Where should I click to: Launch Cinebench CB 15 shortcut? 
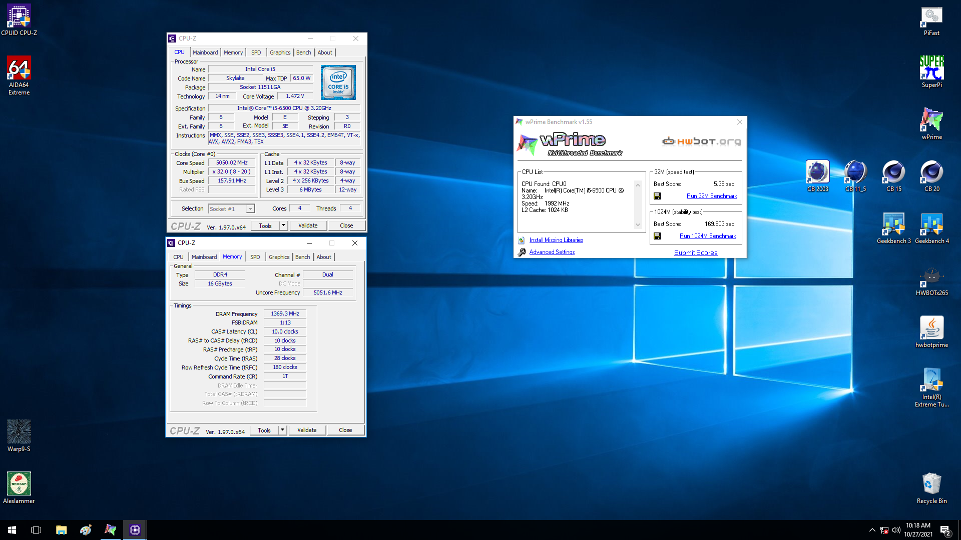click(x=893, y=176)
